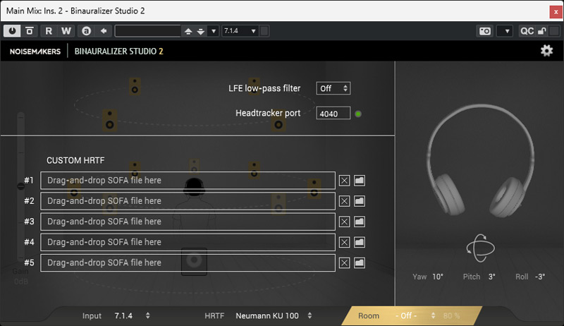The width and height of the screenshot is (564, 326).
Task: Open the HRTF Neumann KU 100 selector
Action: tap(274, 315)
